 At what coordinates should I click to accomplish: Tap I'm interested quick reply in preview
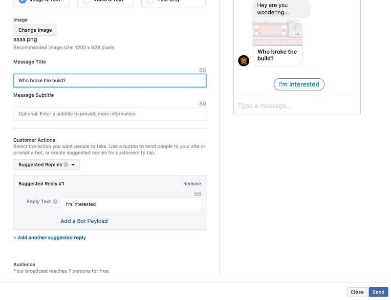(x=299, y=85)
